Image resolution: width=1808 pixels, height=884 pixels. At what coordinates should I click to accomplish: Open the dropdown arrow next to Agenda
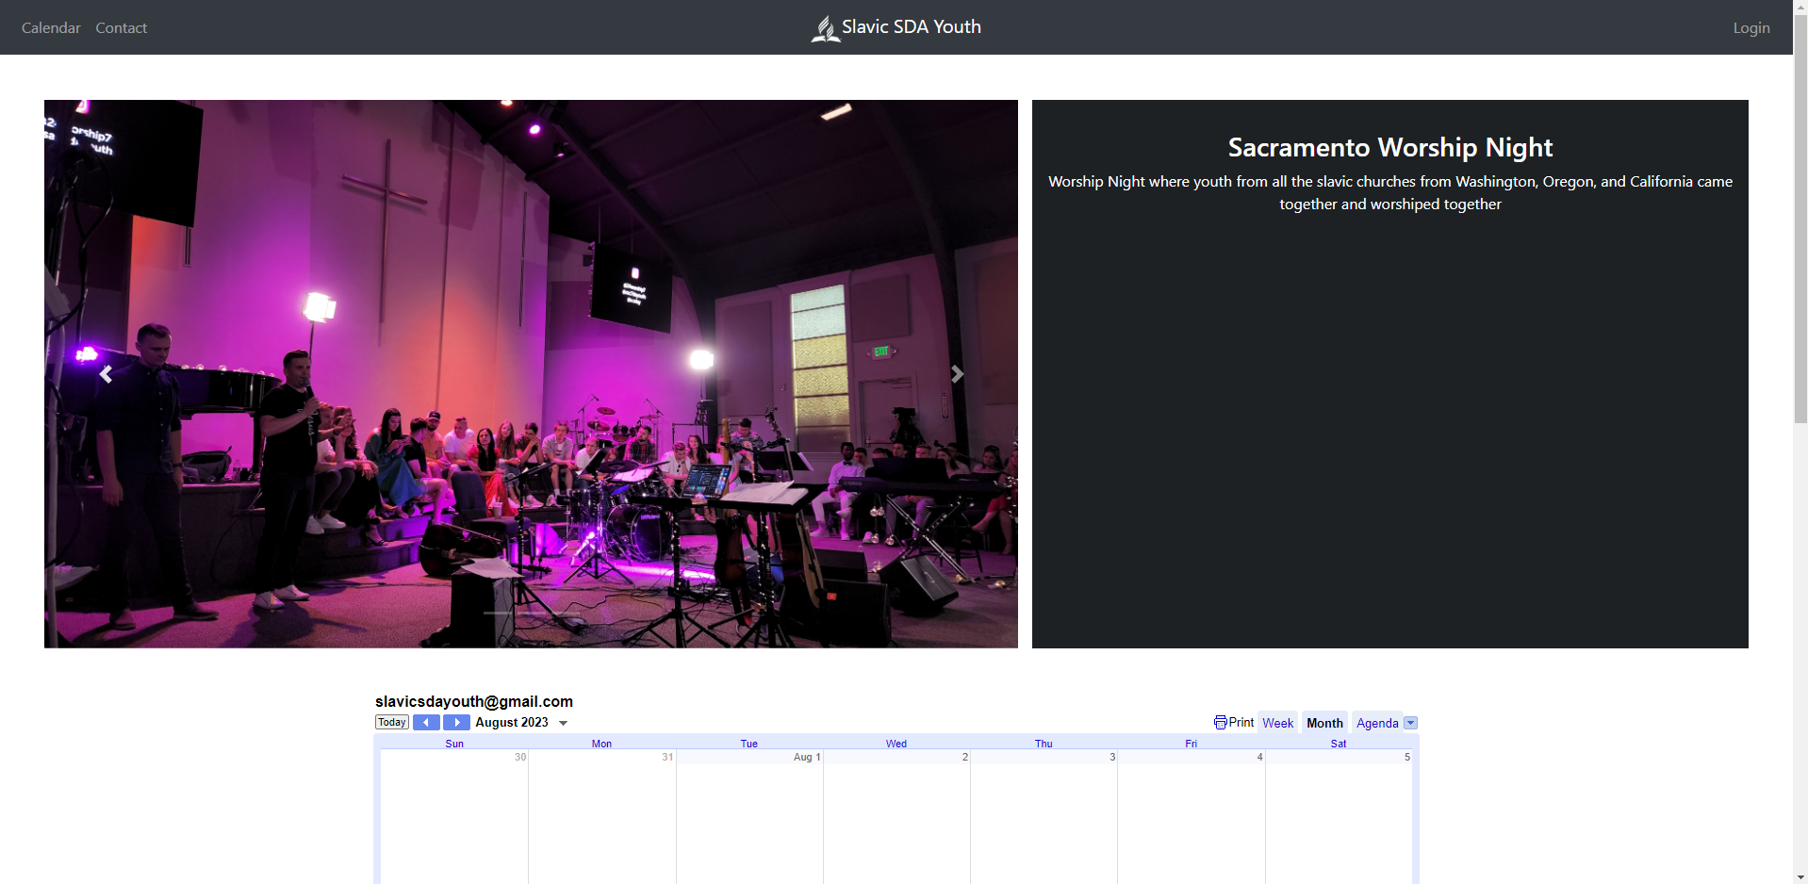pos(1410,723)
